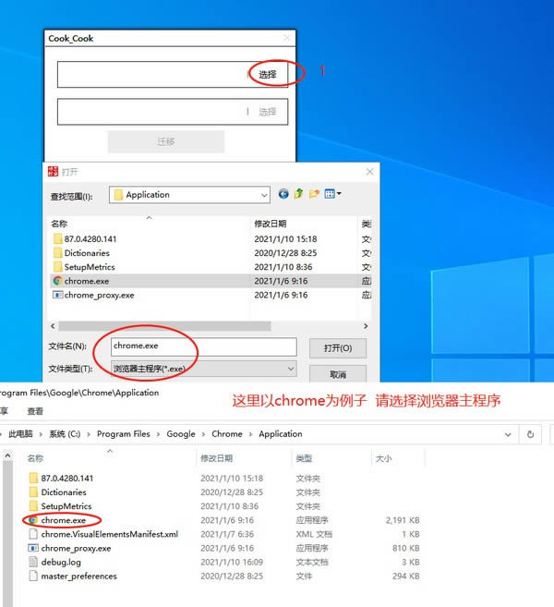The width and height of the screenshot is (554, 607).
Task: Expand the 文件类型 file type dropdown
Action: (290, 369)
